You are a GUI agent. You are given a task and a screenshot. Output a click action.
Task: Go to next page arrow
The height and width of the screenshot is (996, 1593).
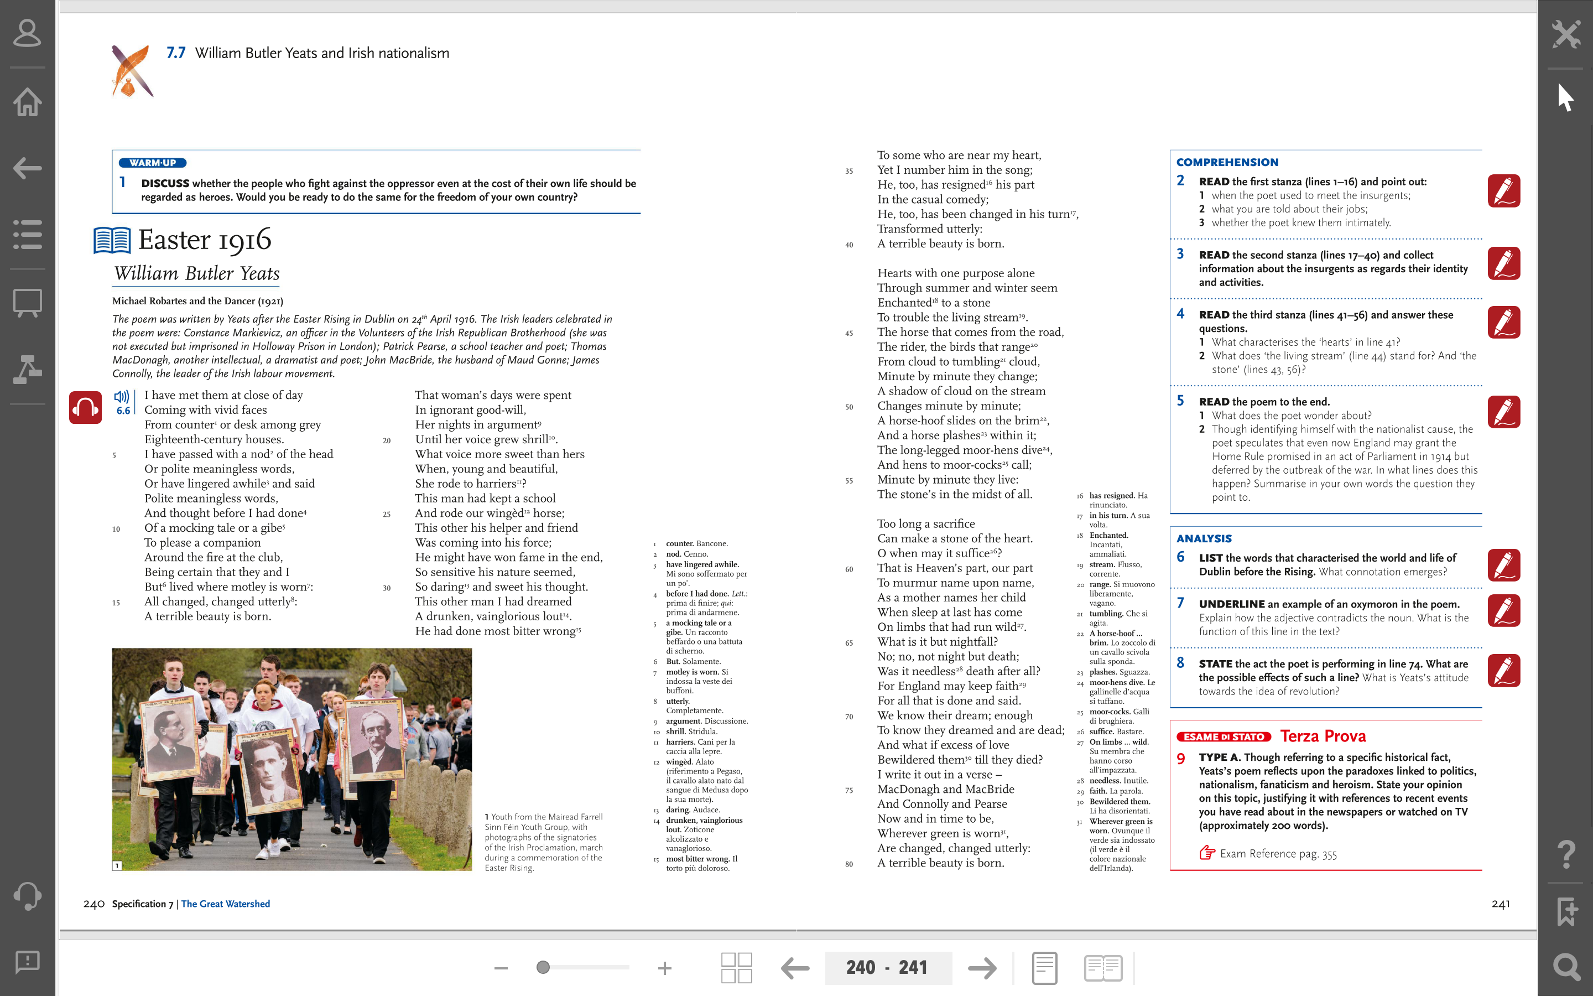click(x=982, y=968)
